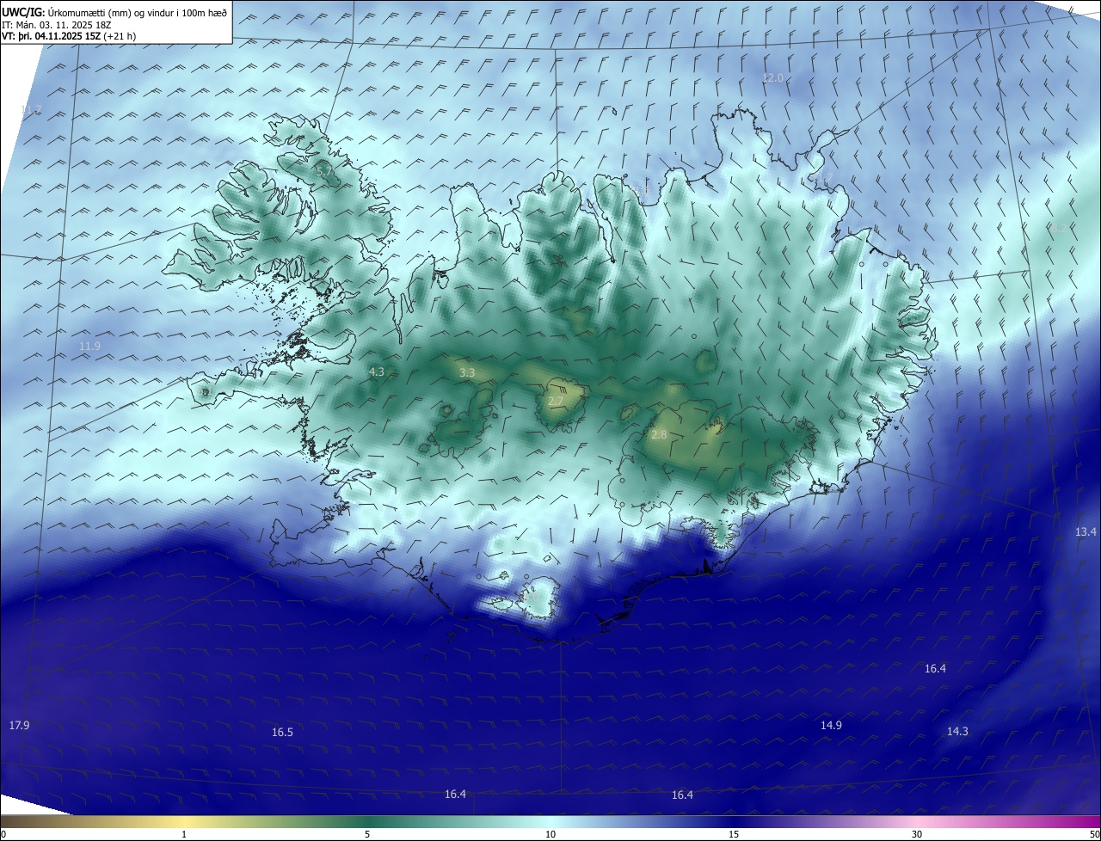Click the 4.3 value label on the map
Viewport: 1101px width, 841px height.
pos(376,372)
